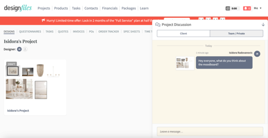Click the Isidora's Project page heading
268x138 pixels.
(x=21, y=41)
